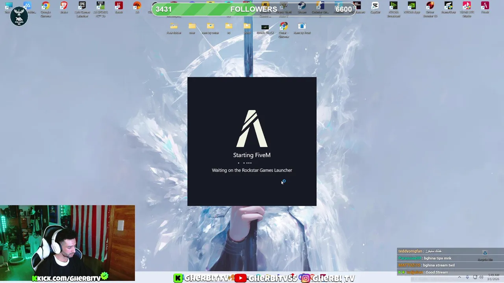Open the EA app desktop icon
Image resolution: width=504 pixels, height=283 pixels.
(x=137, y=7)
